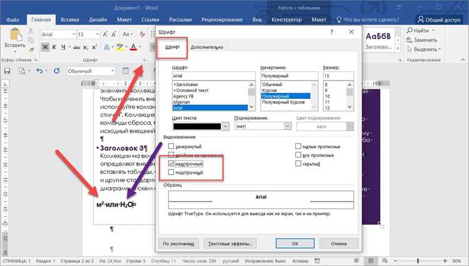Click the red font color A icon

point(133,47)
